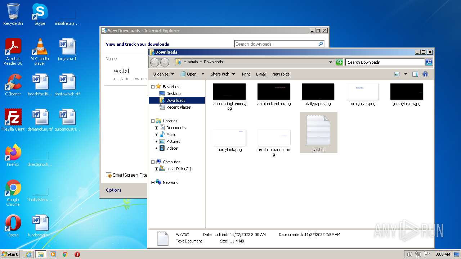
Task: Select demandtue.rtf desktop file
Action: pos(40,120)
